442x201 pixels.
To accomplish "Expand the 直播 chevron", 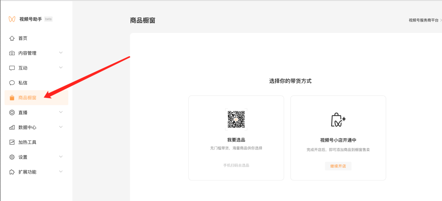I will pos(61,112).
